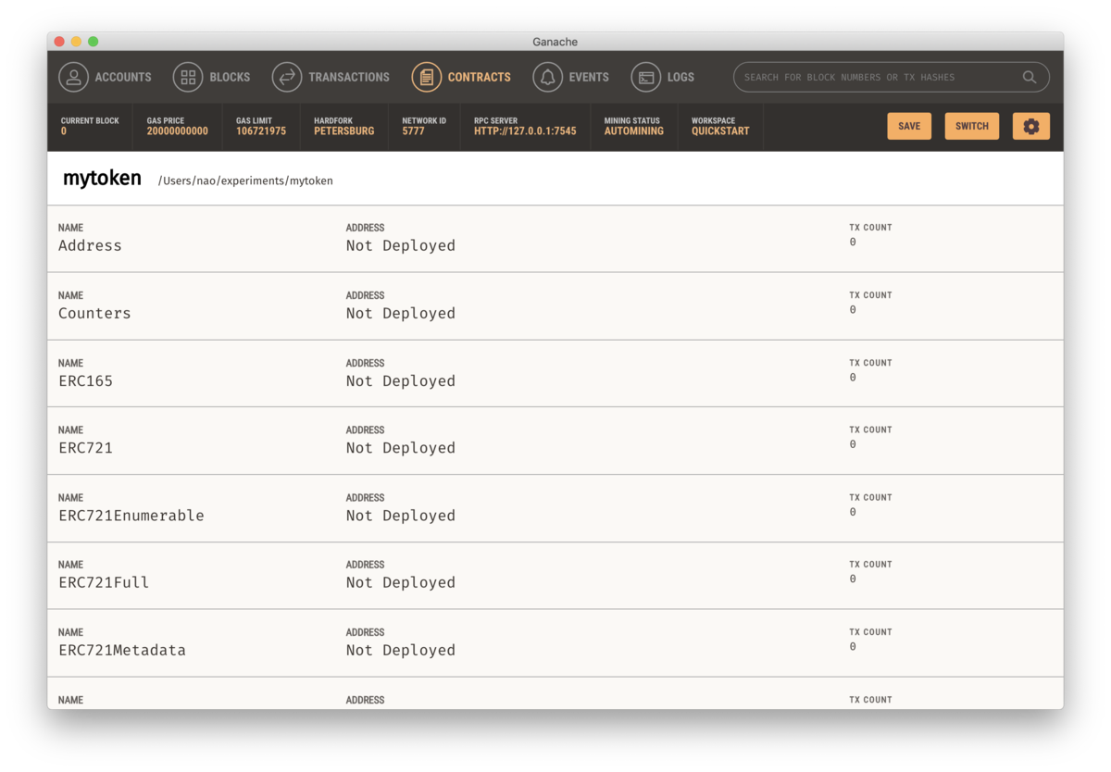Click the RPC server HTTP://127.0.0.1:7545
The width and height of the screenshot is (1111, 772).
coord(525,131)
